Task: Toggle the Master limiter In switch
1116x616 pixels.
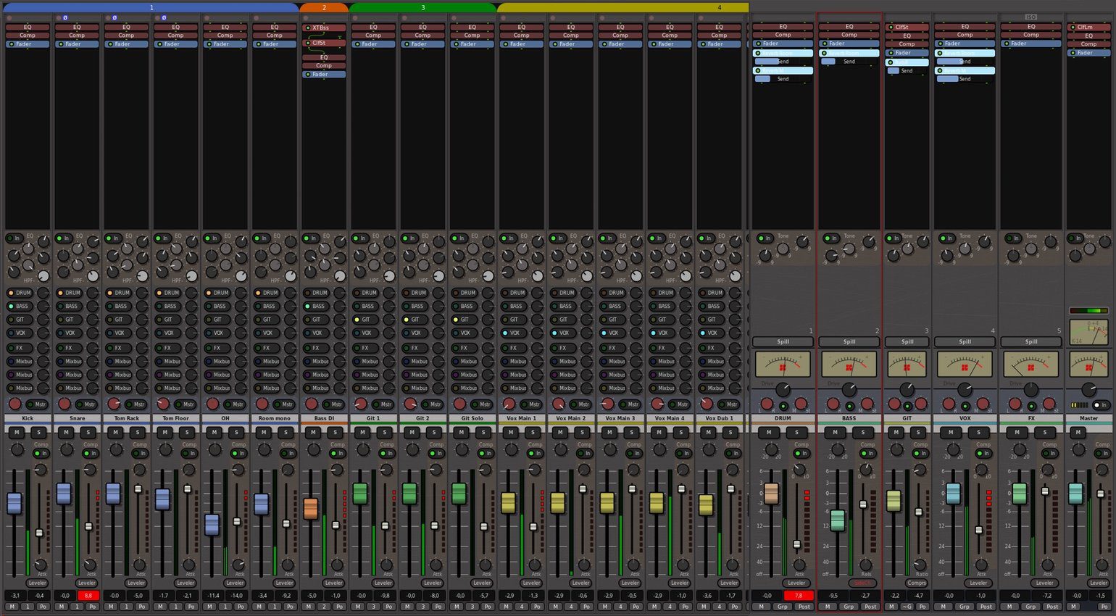Action: (x=1101, y=405)
